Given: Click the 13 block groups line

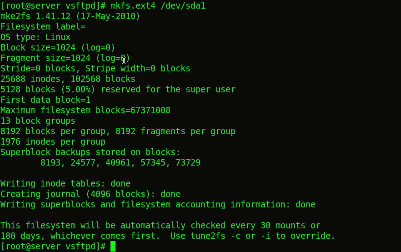Looking at the screenshot, I should tap(38, 121).
